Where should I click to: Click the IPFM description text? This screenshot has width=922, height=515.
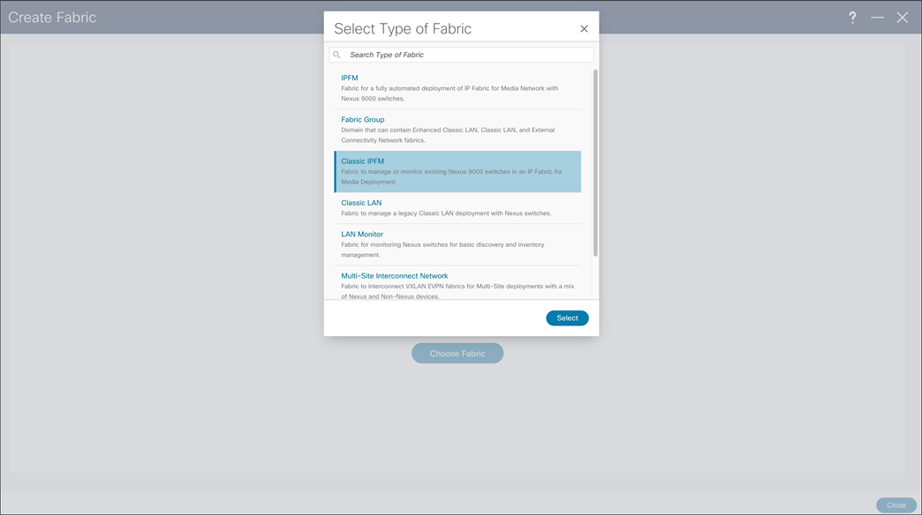450,93
